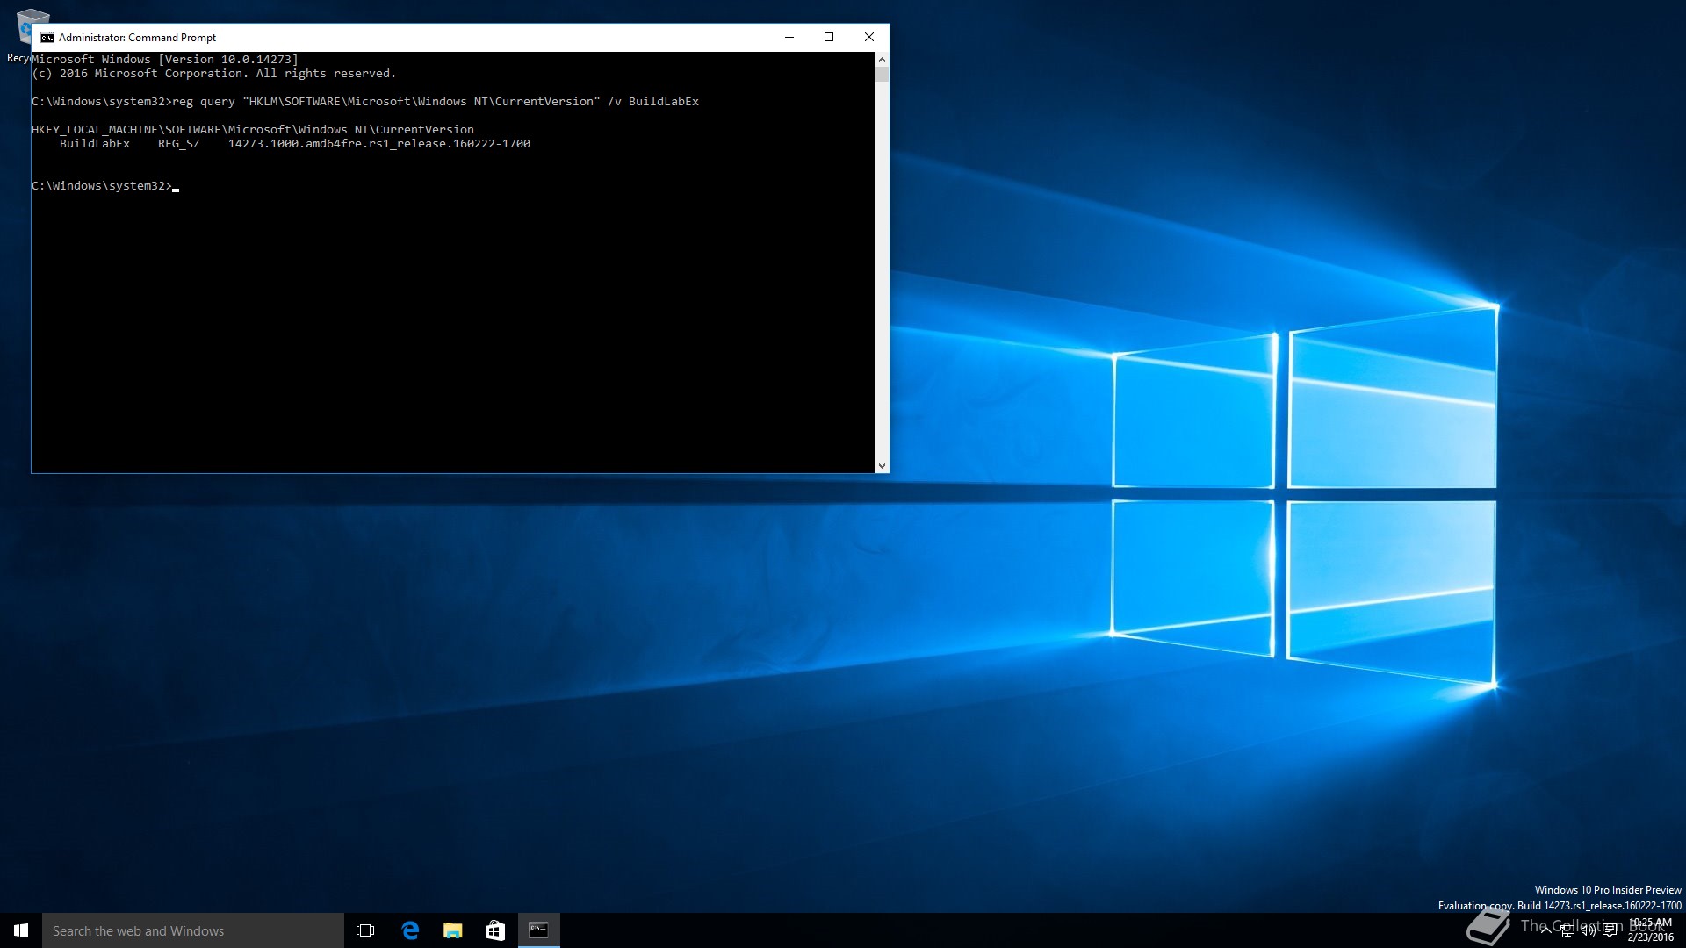
Task: Open the Command Prompt system menu icon
Action: (x=47, y=38)
